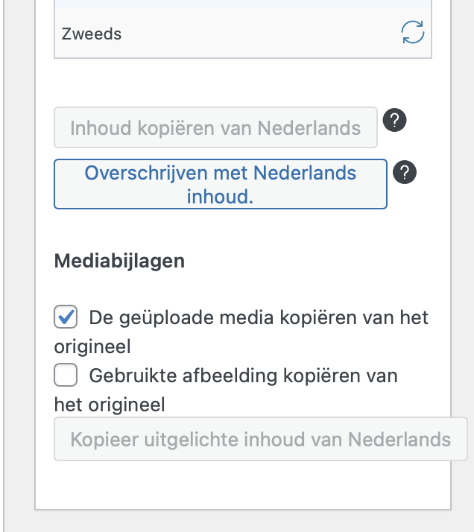Click Kopieer uitgelichte inhoud van Nederlands
Image resolution: width=474 pixels, height=532 pixels.
tap(261, 439)
